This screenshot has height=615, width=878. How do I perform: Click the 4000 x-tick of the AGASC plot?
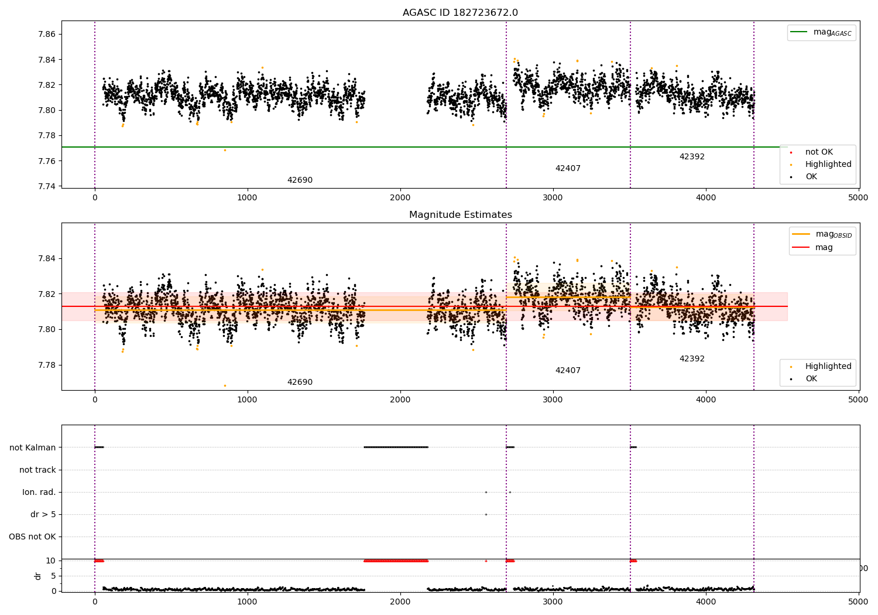pos(706,197)
